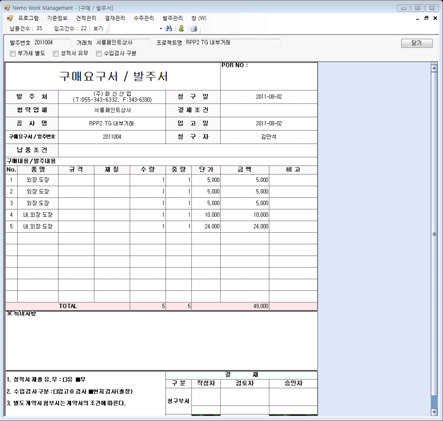443x421 pixels.
Task: Minimize the inner document window
Action: [x=418, y=18]
